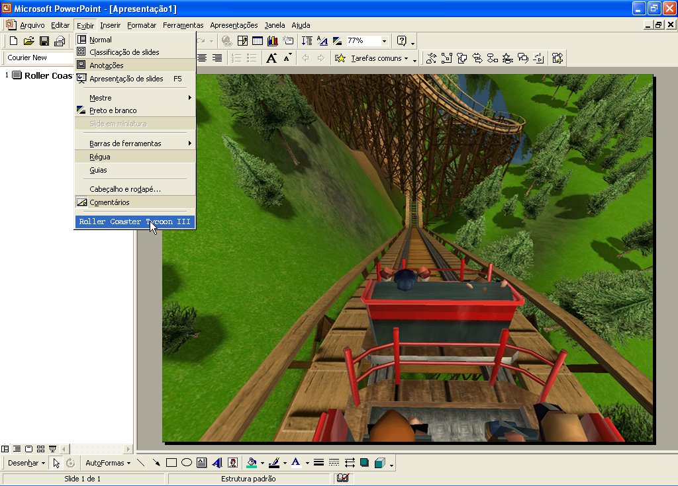Click the Animation Effects star icon

point(340,58)
